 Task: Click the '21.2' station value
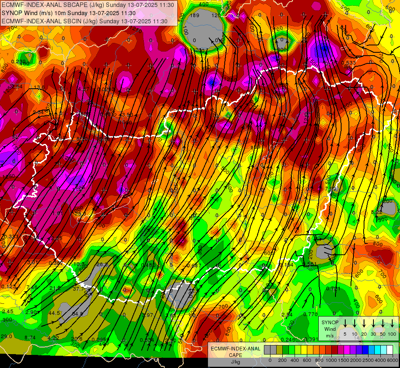pyautogui.click(x=55, y=288)
